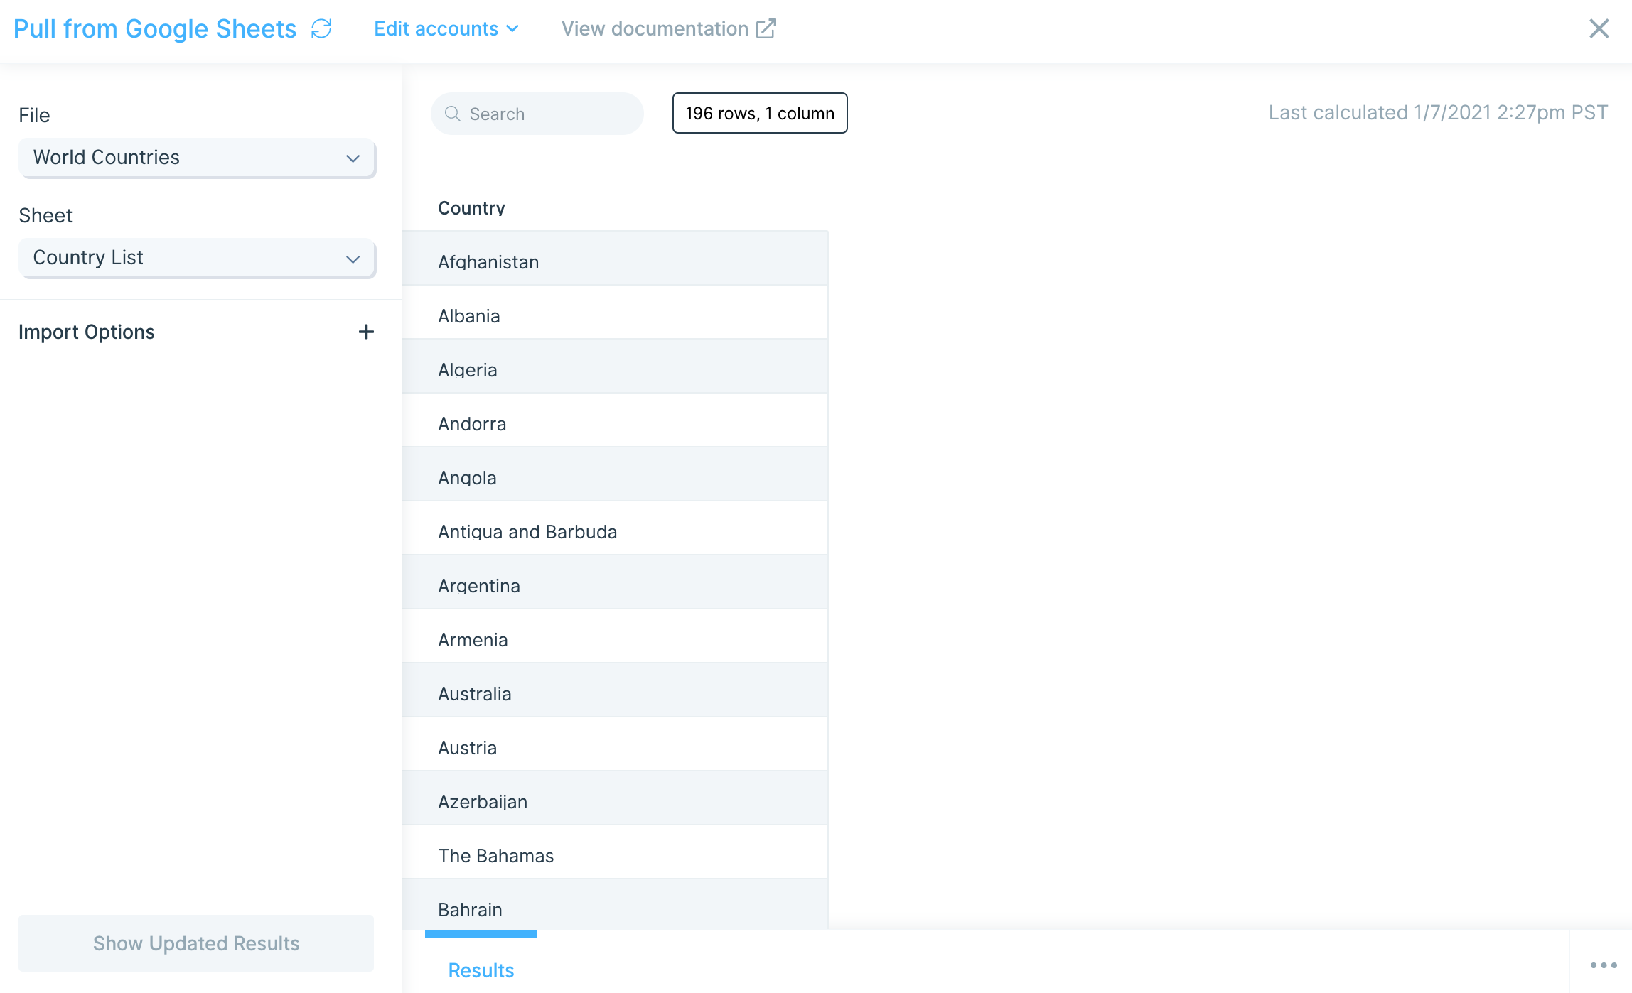This screenshot has height=993, width=1632.
Task: Open the World Countries file dropdown
Action: pos(197,158)
